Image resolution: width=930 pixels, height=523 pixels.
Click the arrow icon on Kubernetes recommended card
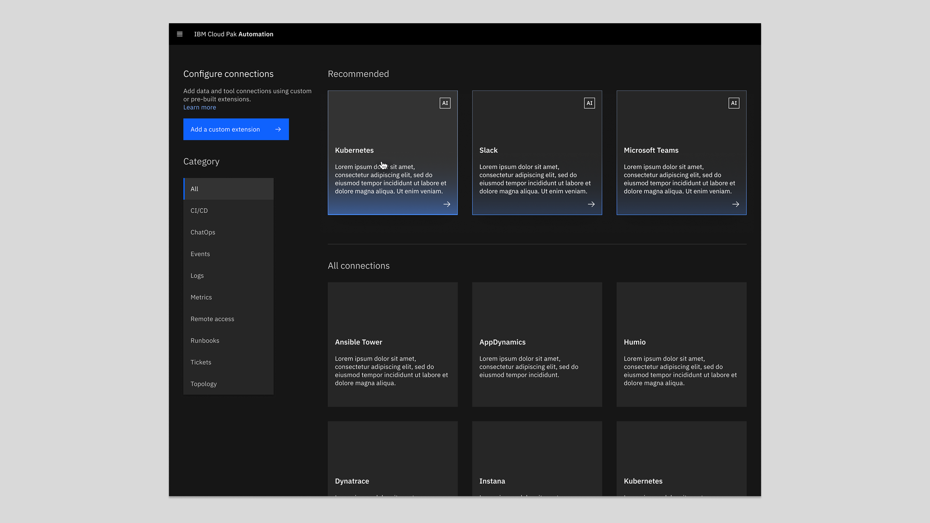(447, 204)
